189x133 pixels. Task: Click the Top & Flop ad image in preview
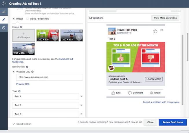pyautogui.click(x=136, y=57)
